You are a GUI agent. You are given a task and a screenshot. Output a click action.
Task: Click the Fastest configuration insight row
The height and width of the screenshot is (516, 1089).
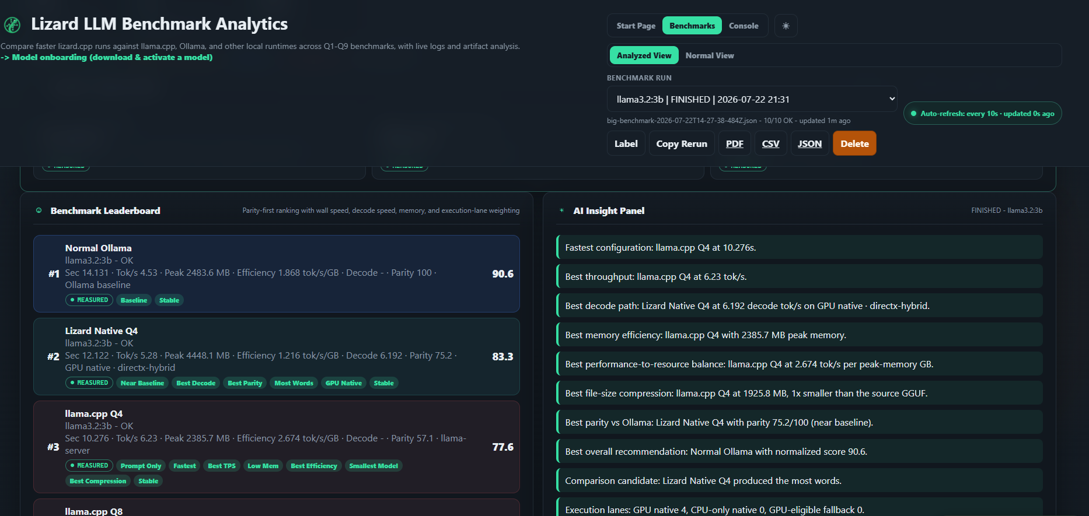click(x=800, y=247)
